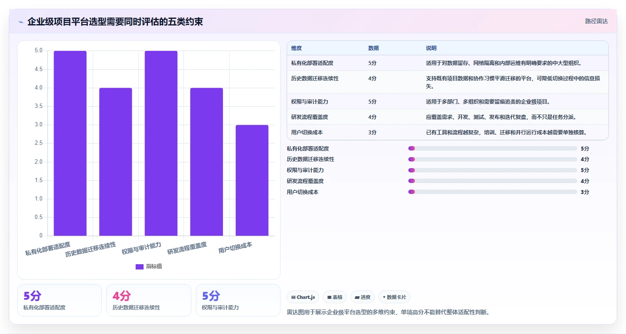Click description 已有工具和流程越复杂 in table
626x334 pixels.
point(506,133)
